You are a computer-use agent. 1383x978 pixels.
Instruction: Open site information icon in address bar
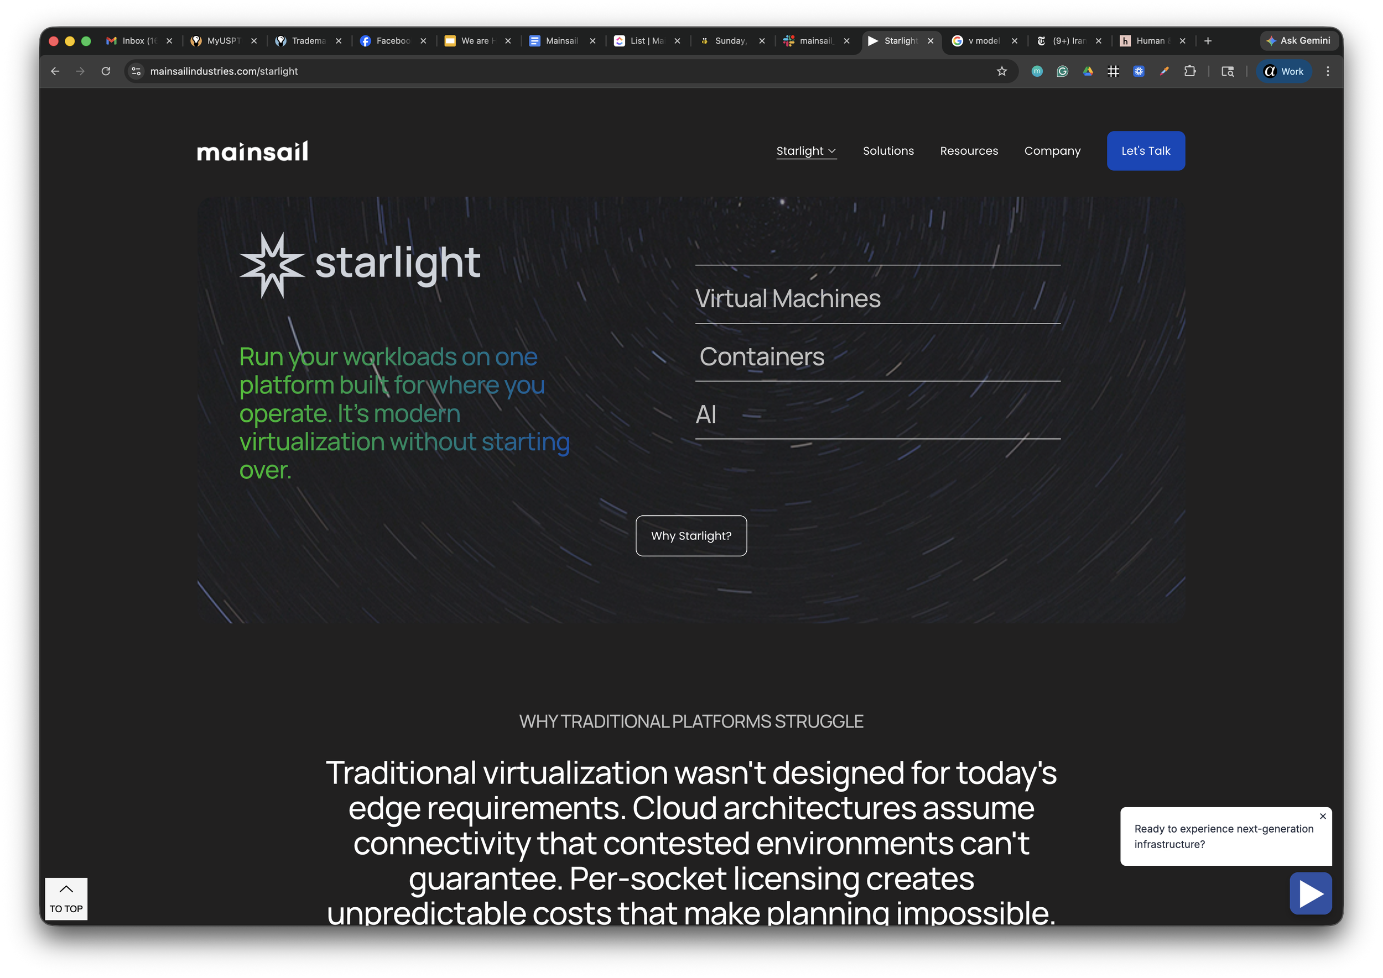point(137,71)
